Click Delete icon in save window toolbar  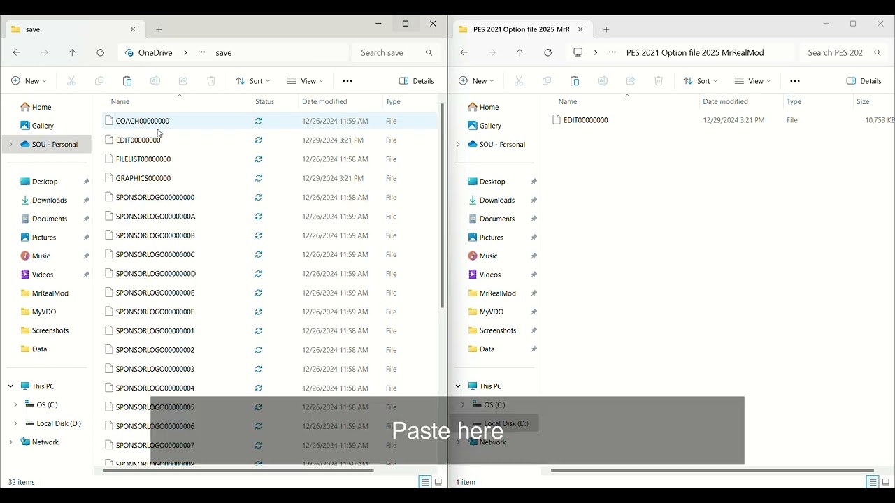pos(211,81)
